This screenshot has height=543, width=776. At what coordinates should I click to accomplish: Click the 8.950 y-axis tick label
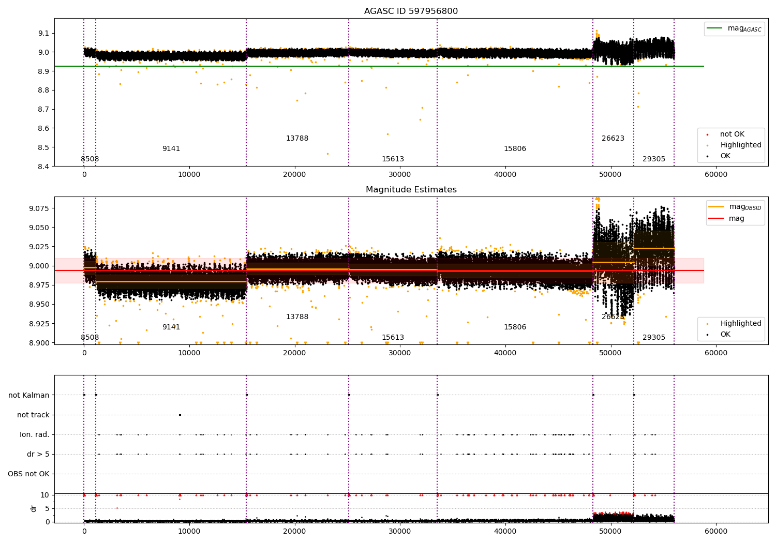tap(40, 305)
